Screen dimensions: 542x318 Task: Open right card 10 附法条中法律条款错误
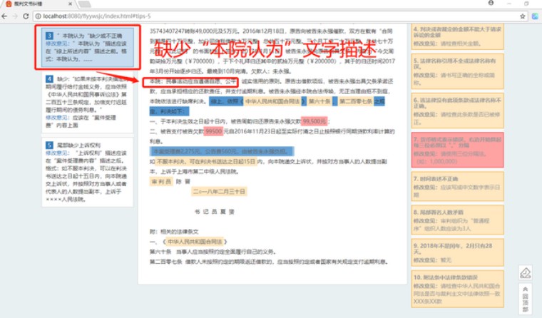click(x=457, y=289)
